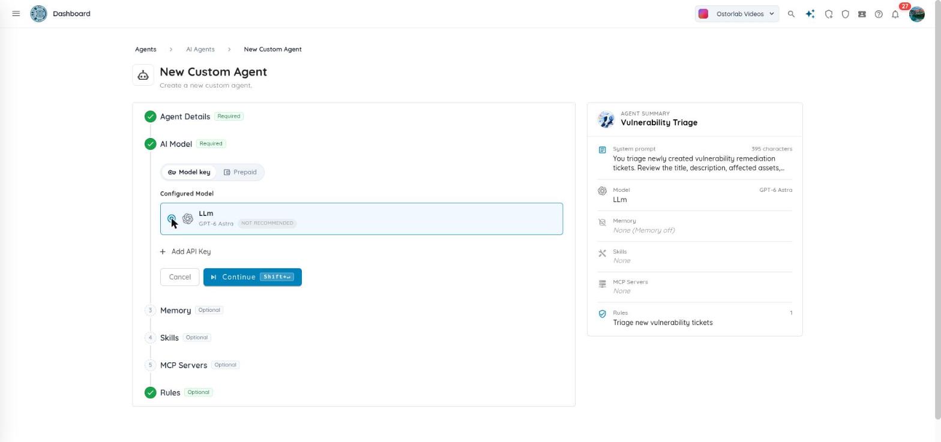Click the Dashboard title in header

point(71,14)
